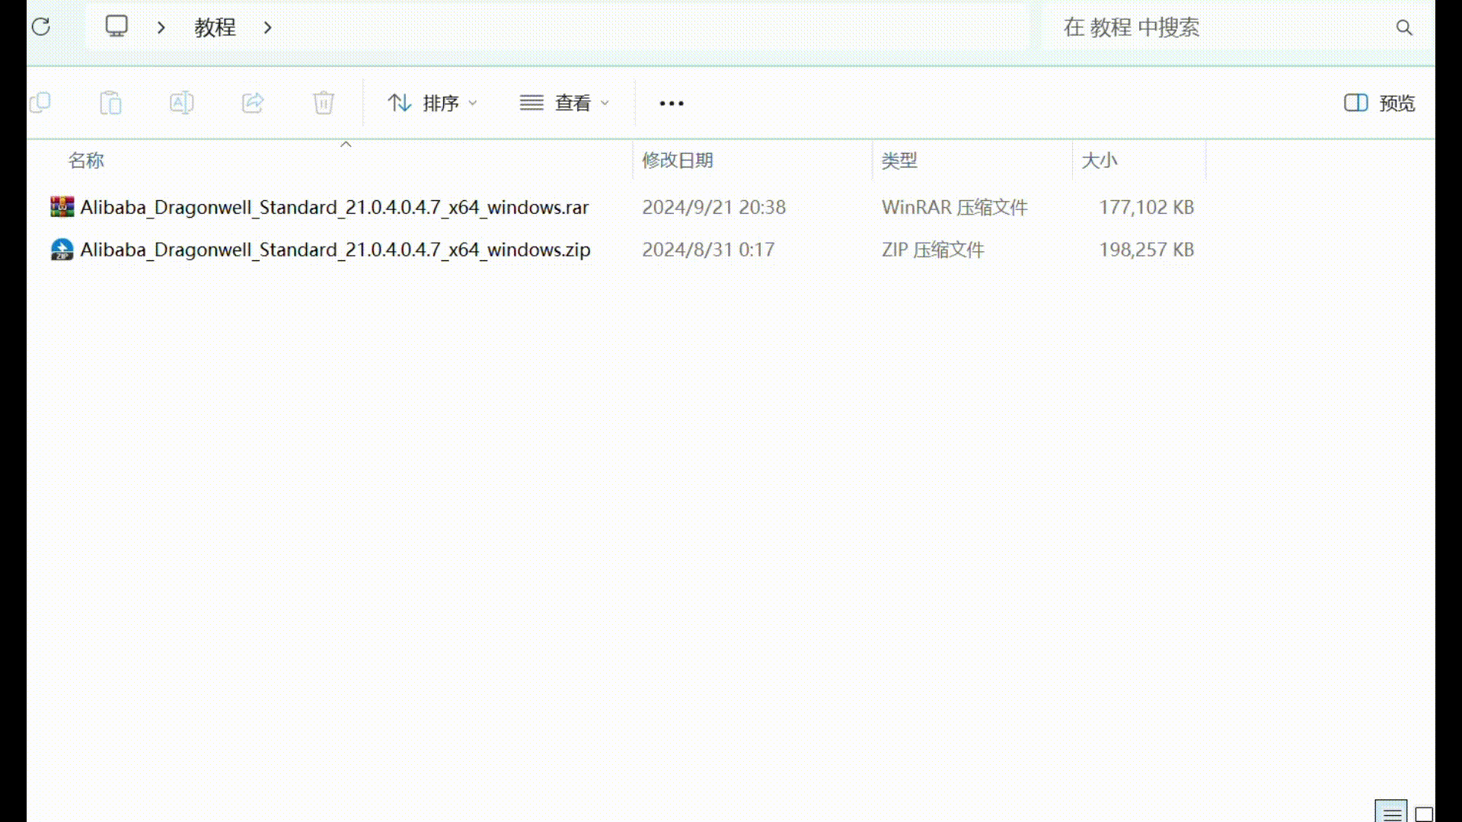Open the ... more options menu
The image size is (1462, 822).
pos(671,103)
